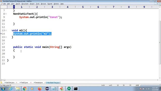Open Google Chrome from taskbar
The width and height of the screenshot is (161, 91).
pyautogui.click(x=25, y=89)
